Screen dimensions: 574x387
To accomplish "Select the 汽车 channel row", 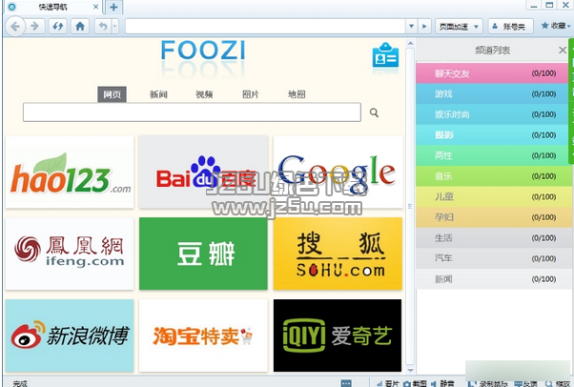I will pos(492,258).
